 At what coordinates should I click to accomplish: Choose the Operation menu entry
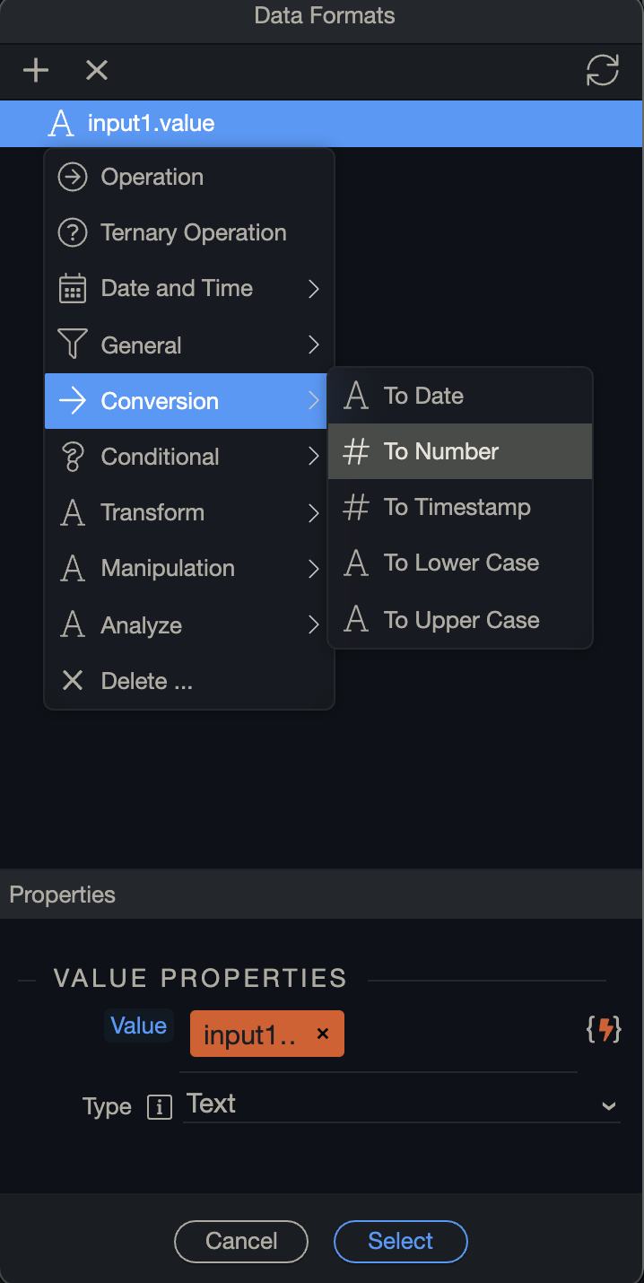tap(152, 178)
